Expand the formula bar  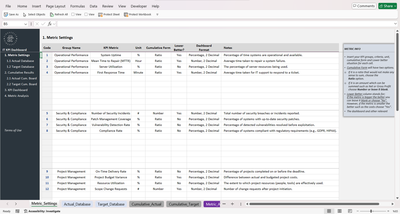(395, 24)
